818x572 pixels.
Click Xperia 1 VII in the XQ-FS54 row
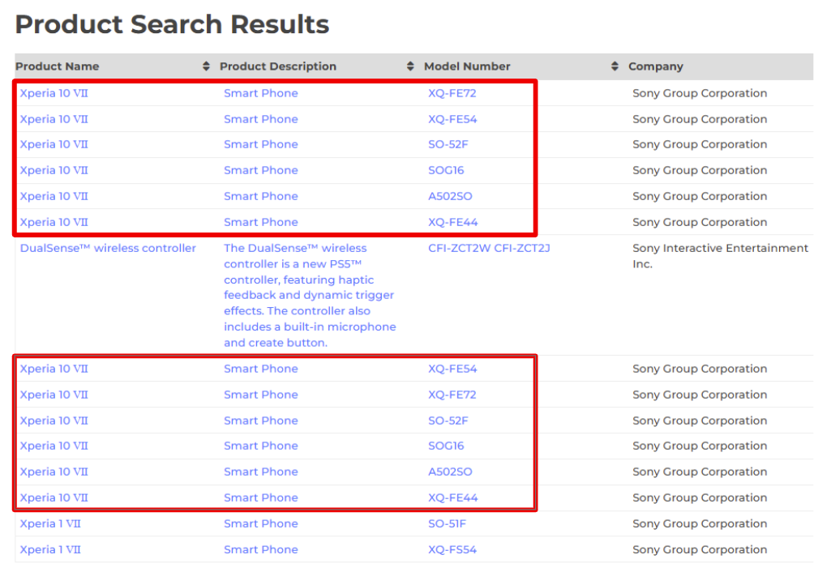click(50, 549)
